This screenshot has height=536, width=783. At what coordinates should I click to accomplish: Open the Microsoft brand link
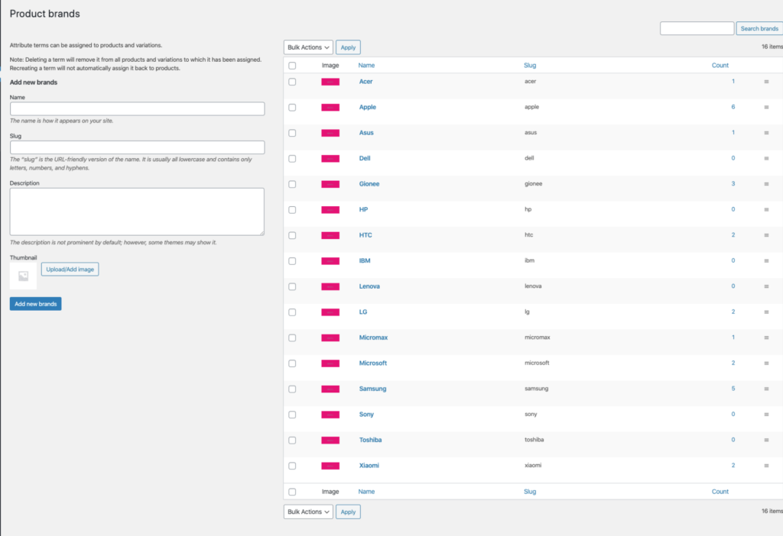[x=372, y=363]
